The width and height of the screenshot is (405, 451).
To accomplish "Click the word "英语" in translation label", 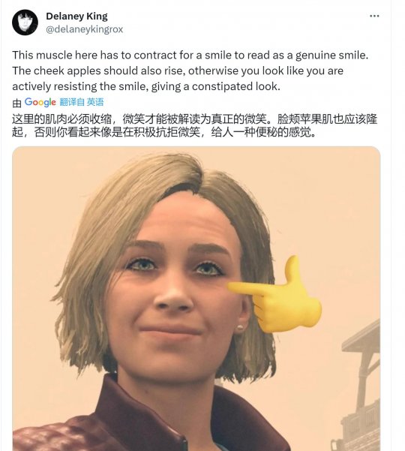I will pyautogui.click(x=95, y=102).
